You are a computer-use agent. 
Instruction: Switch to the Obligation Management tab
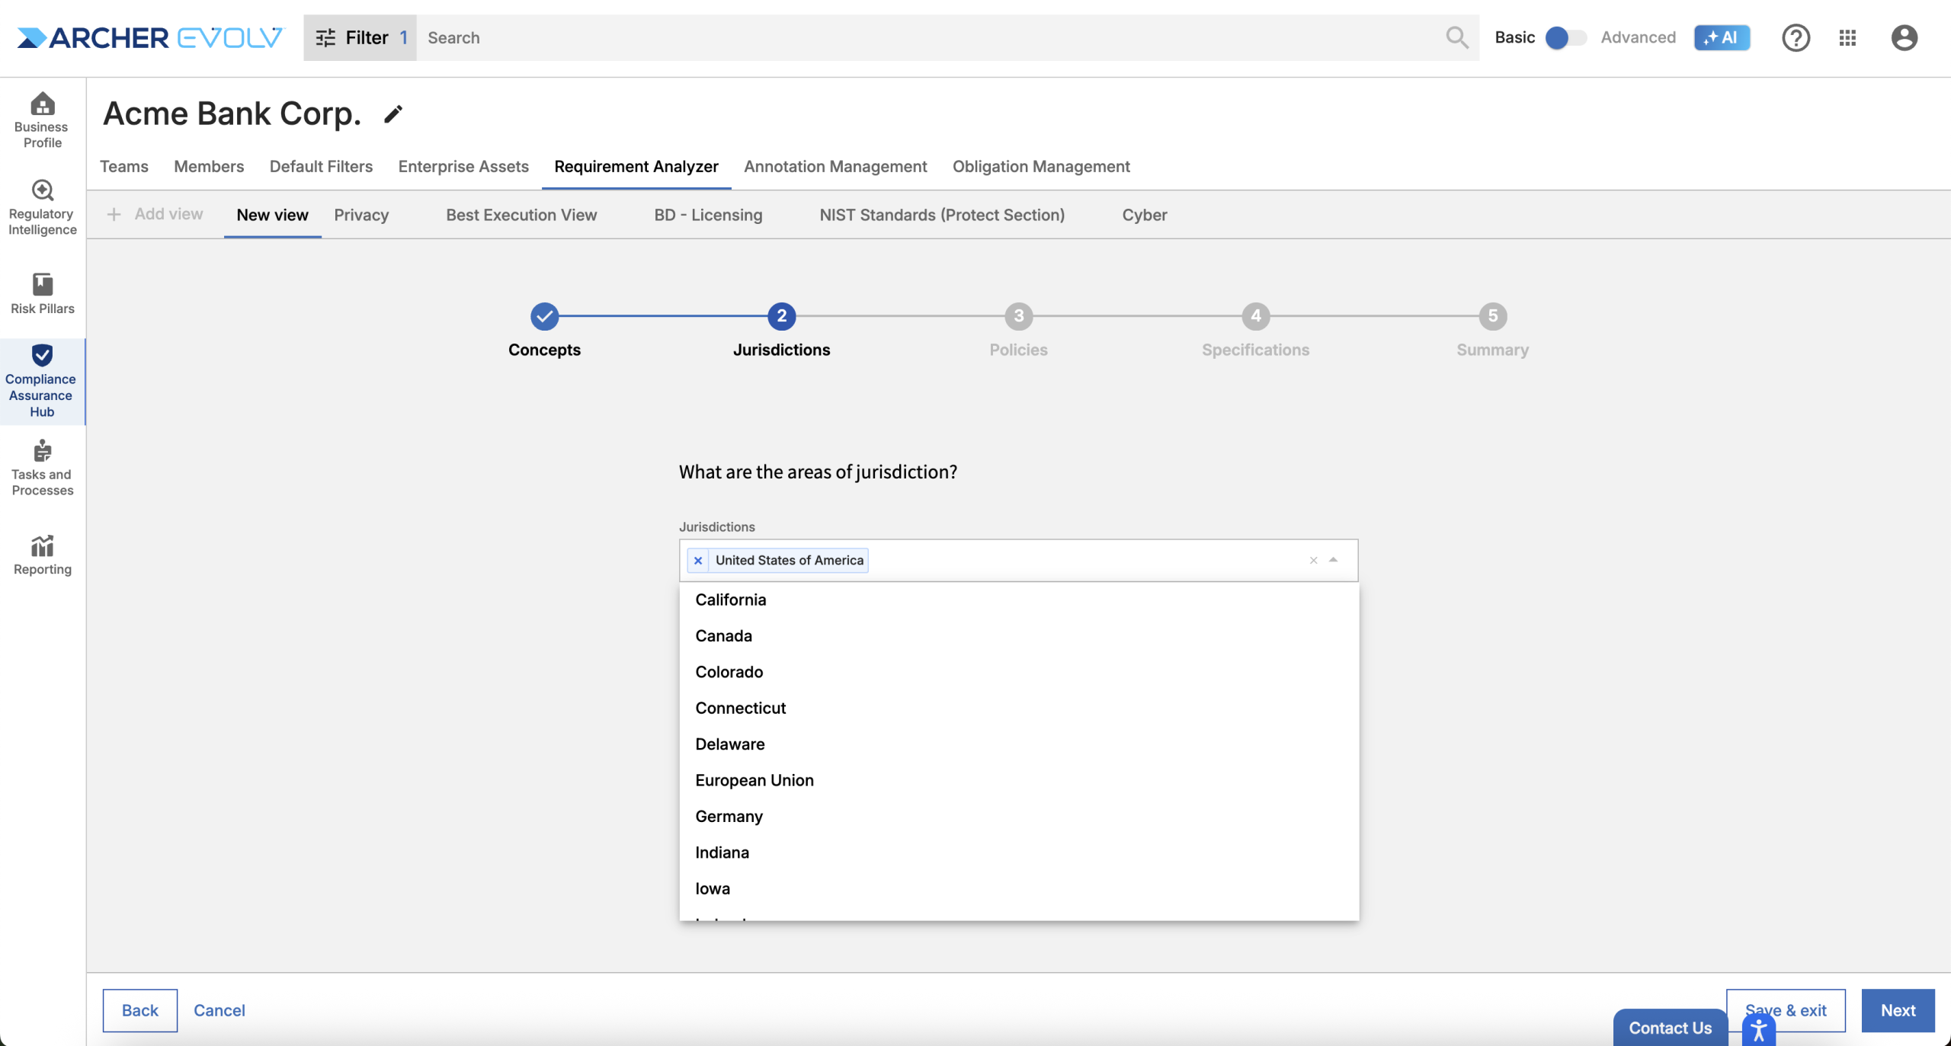click(1040, 166)
